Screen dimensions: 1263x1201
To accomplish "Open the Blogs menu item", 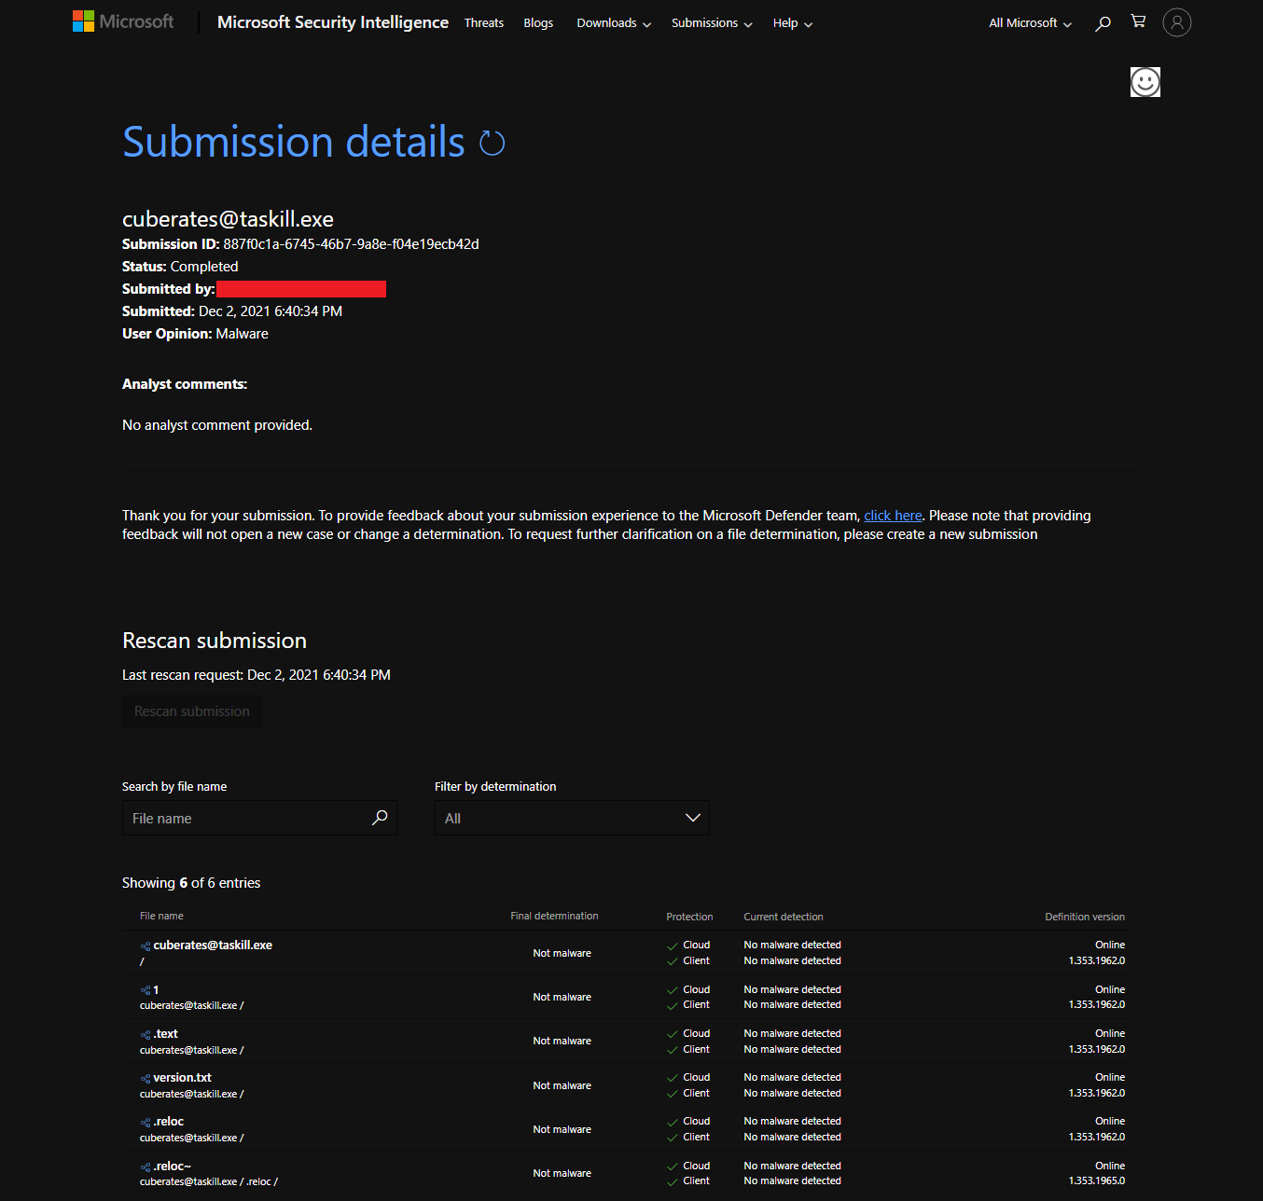I will pos(538,23).
